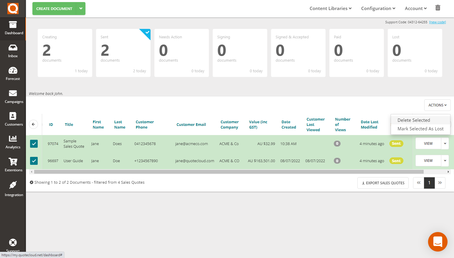Request a new support code link
This screenshot has height=258, width=454.
[438, 22]
